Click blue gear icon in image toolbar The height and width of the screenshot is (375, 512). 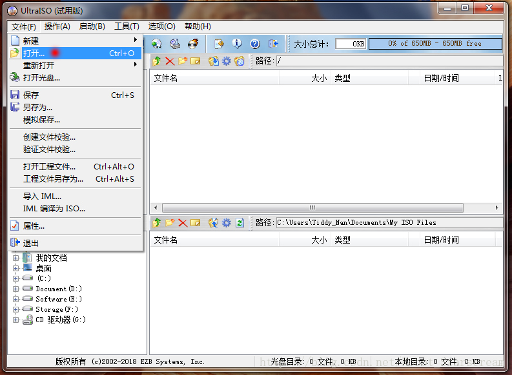coord(226,61)
